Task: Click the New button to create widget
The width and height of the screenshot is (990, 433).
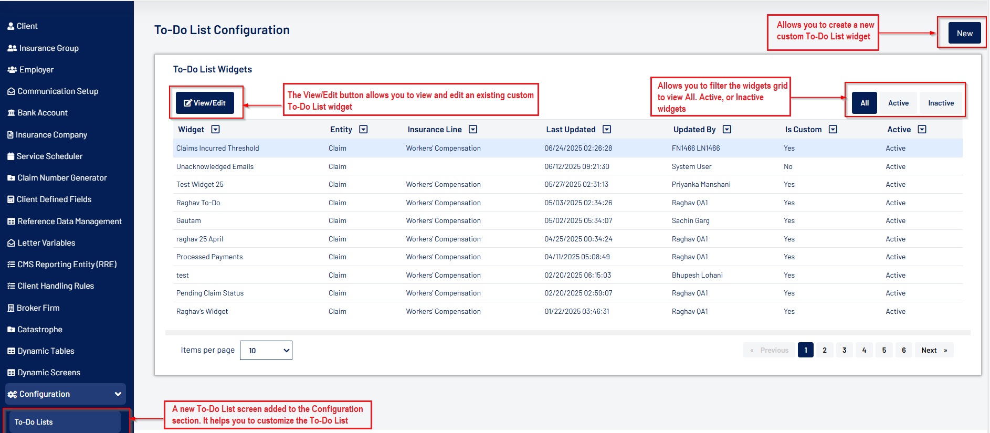Action: tap(964, 33)
